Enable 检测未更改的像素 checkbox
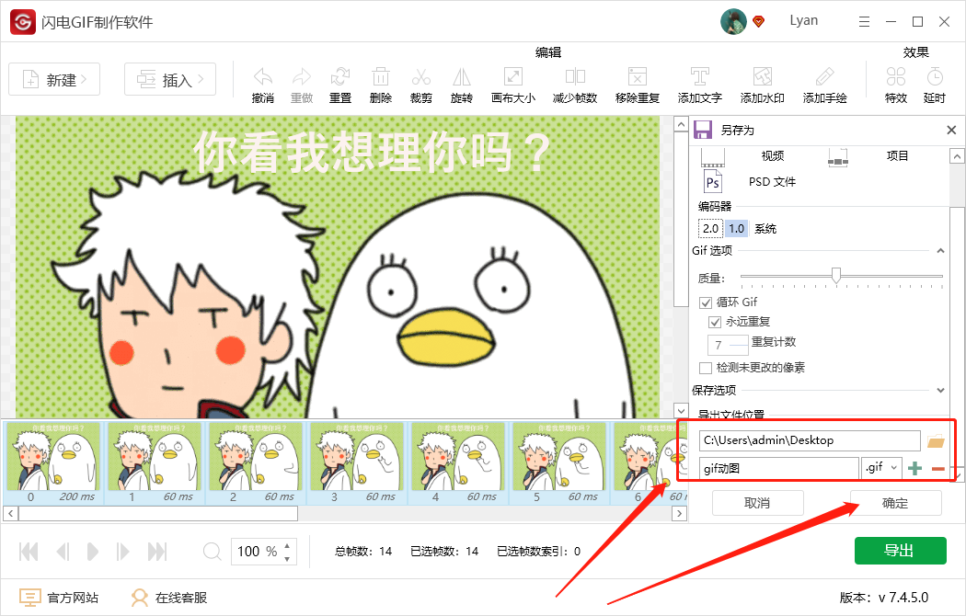This screenshot has height=616, width=966. (706, 368)
